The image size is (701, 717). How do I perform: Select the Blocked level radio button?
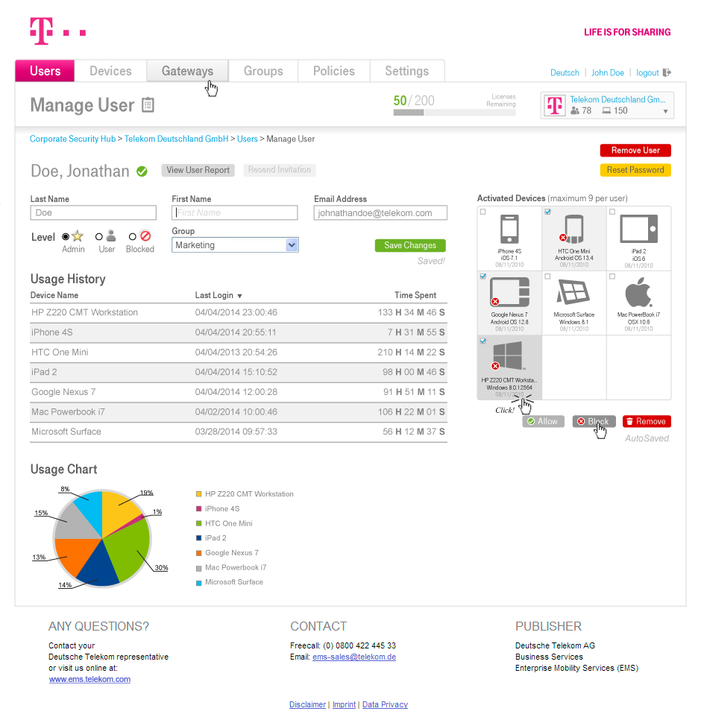[132, 236]
